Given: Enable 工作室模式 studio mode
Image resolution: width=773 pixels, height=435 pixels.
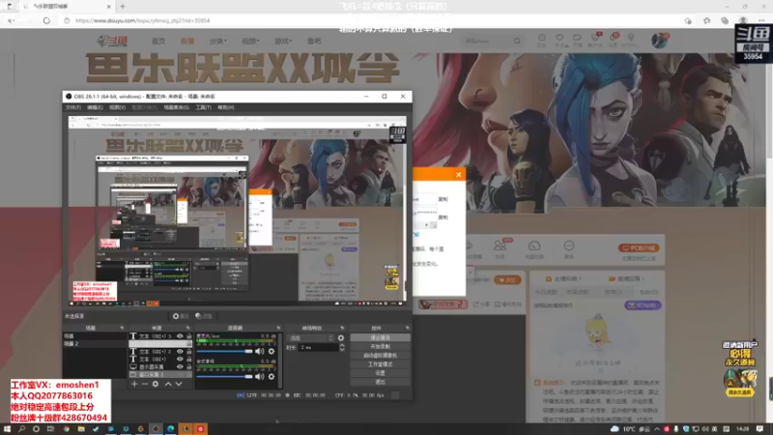Looking at the screenshot, I should 380,364.
